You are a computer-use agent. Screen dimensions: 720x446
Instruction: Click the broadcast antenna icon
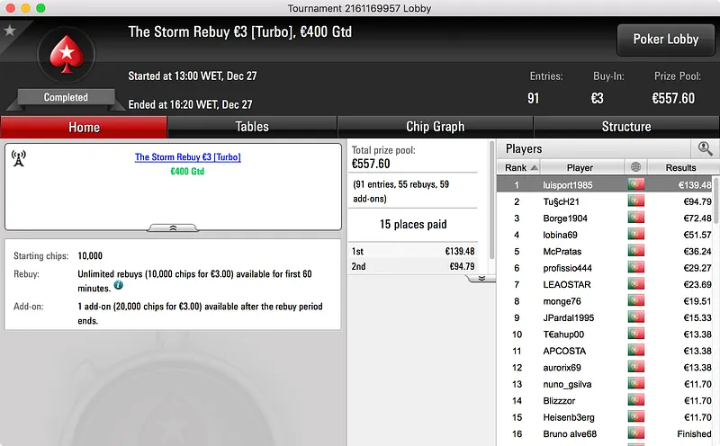(x=19, y=158)
